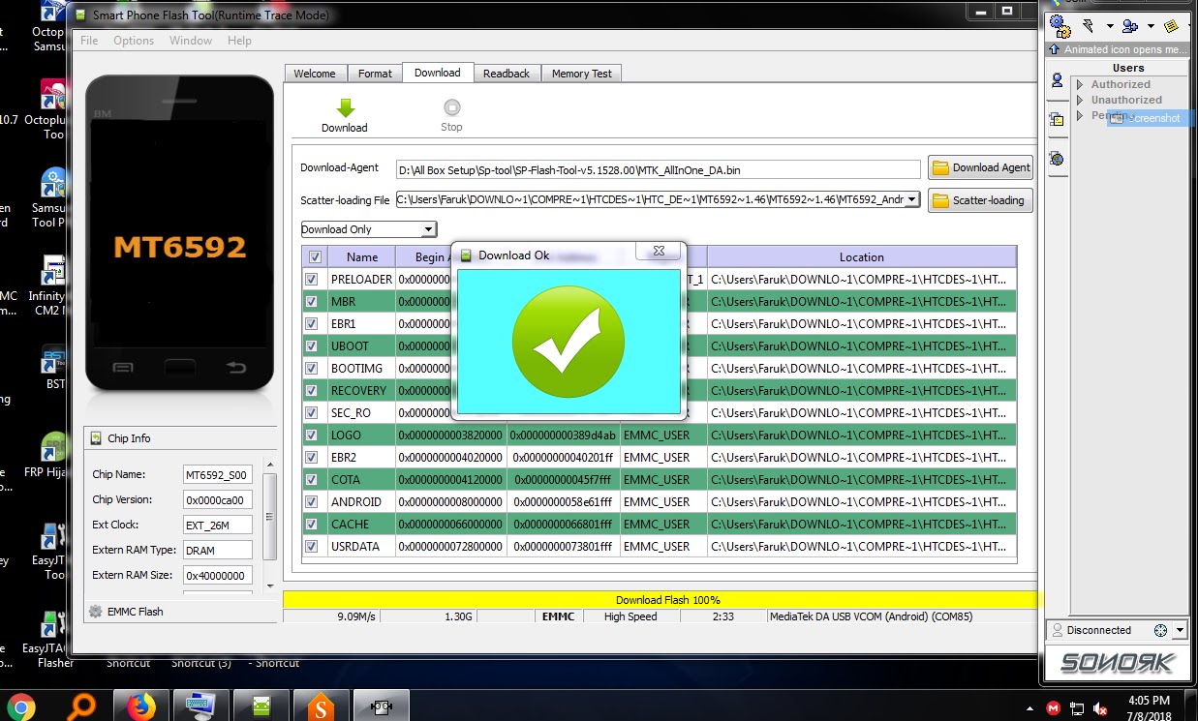Open the Window menu
Viewport: 1198px width, 721px height.
[x=191, y=41]
